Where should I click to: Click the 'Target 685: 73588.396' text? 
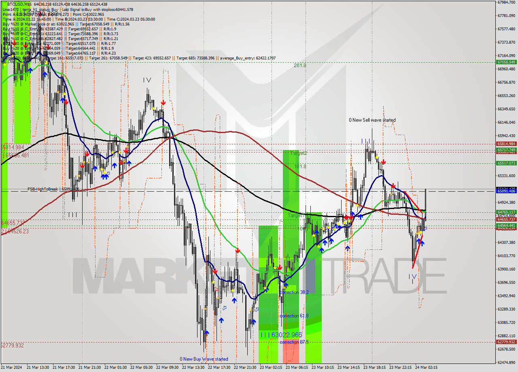[x=196, y=58]
